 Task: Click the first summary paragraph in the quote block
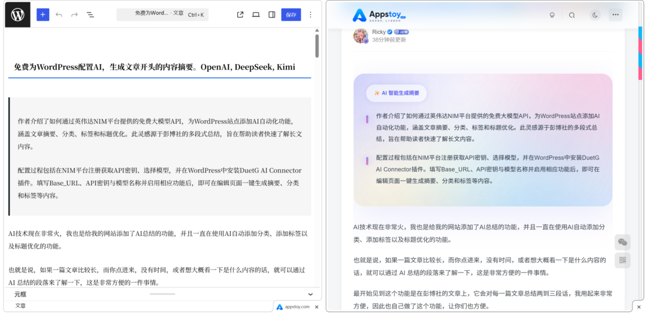tap(160, 134)
